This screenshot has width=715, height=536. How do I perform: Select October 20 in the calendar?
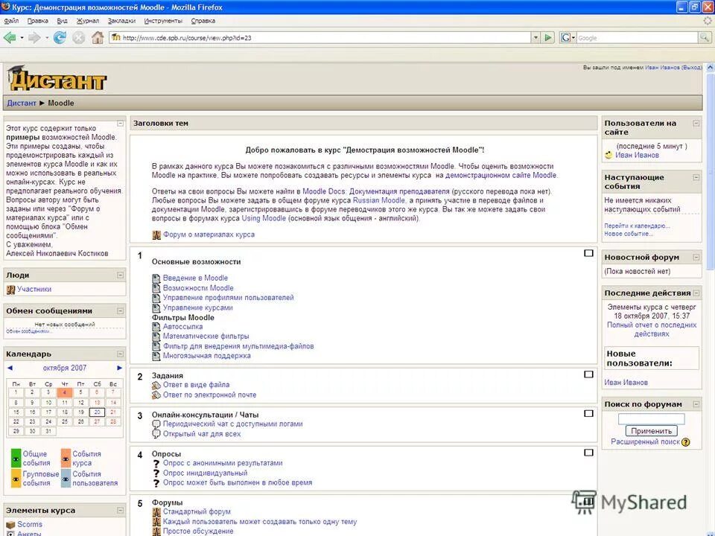pos(97,412)
